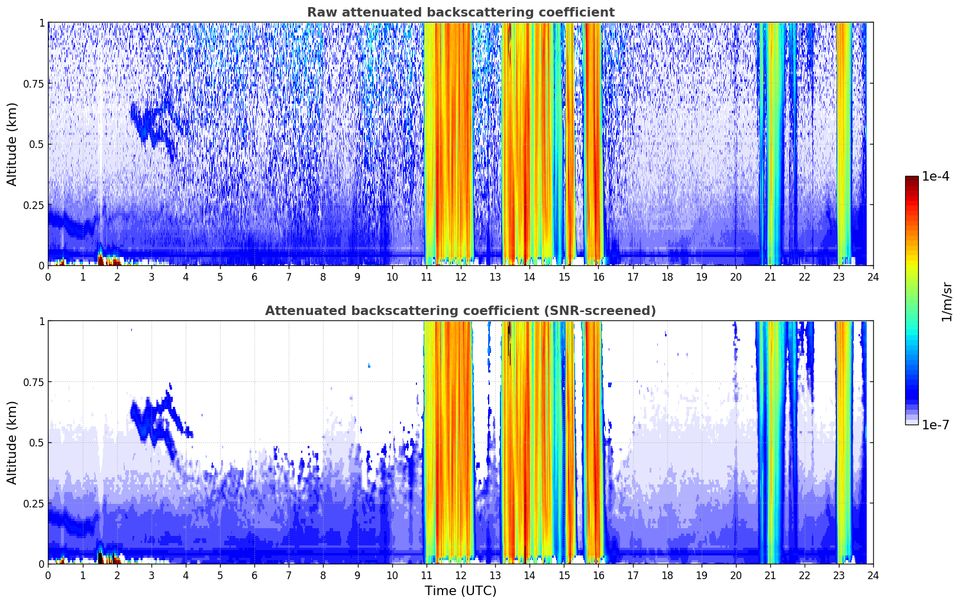The width and height of the screenshot is (959, 604).
Task: Click the yellow band near 23 UTC in SNR-screened plot
Action: 844,442
